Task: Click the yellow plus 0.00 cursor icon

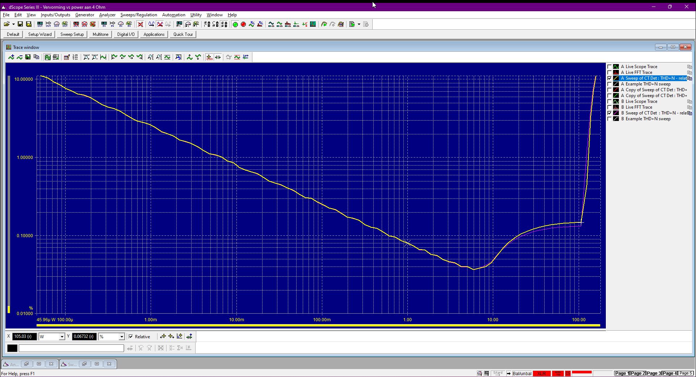Action: [x=209, y=57]
